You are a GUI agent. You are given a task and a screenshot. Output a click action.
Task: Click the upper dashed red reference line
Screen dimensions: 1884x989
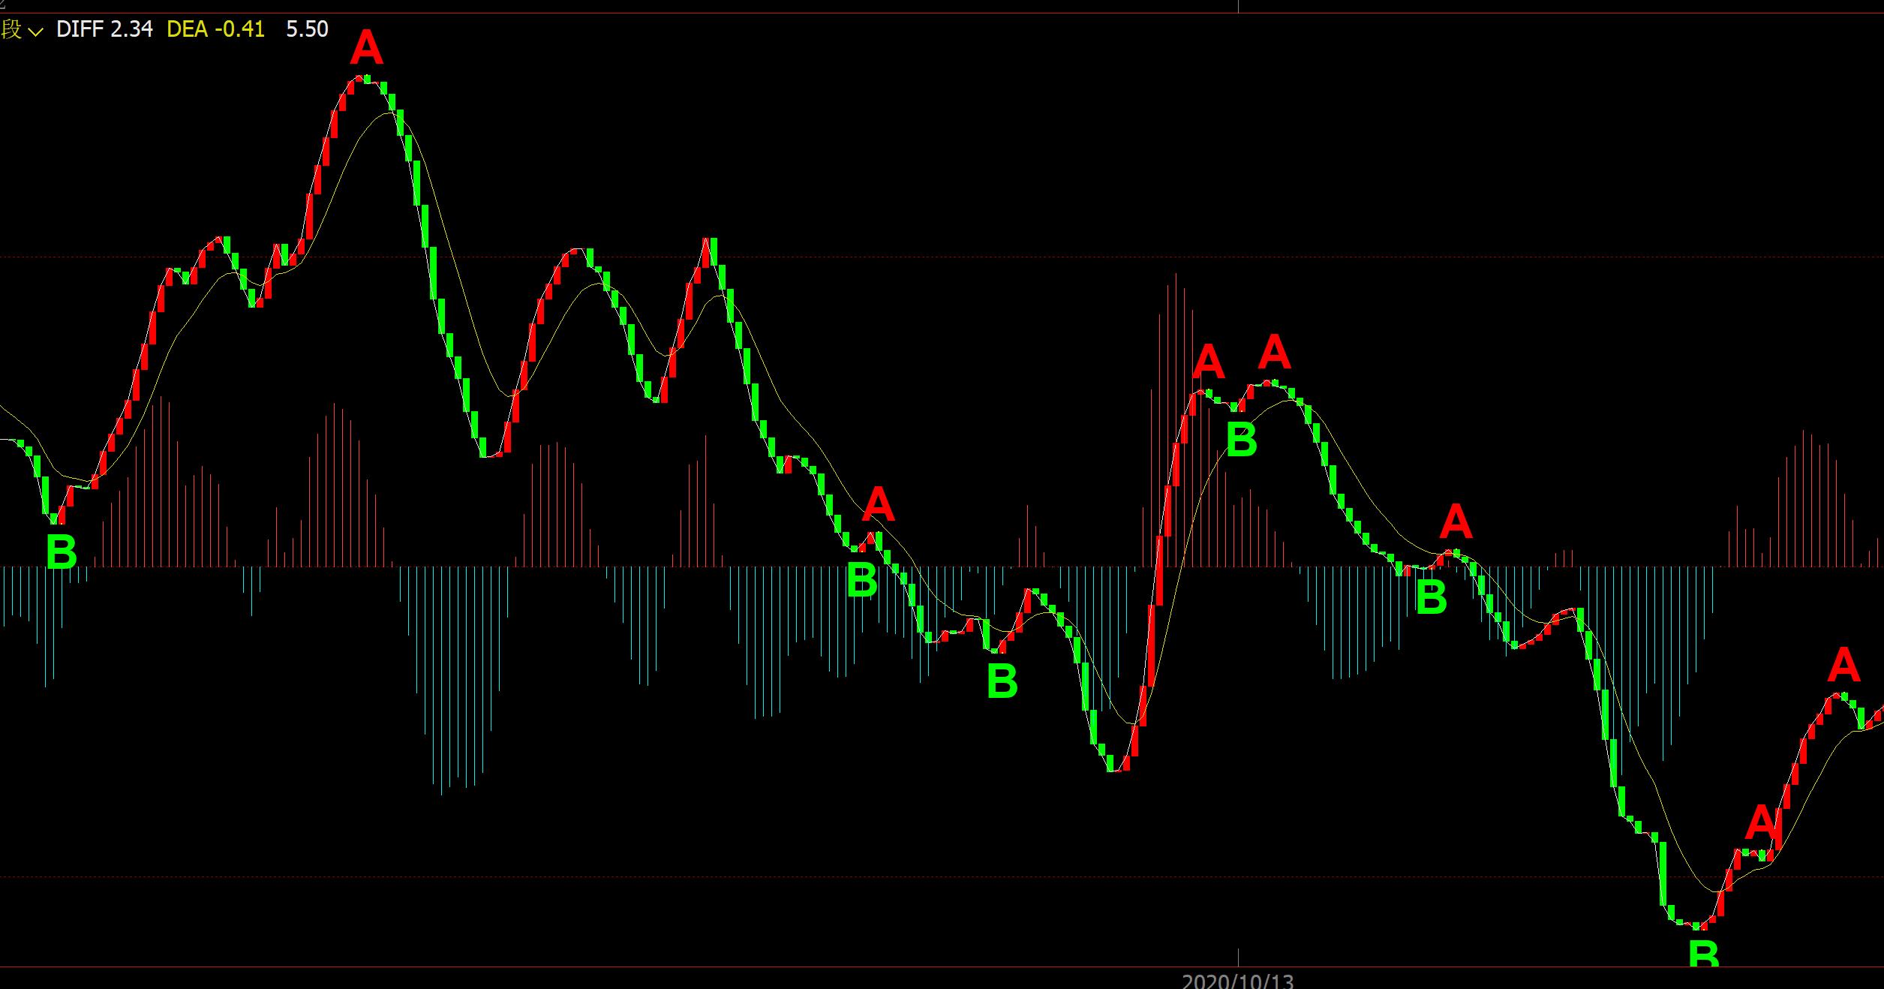tap(900, 257)
